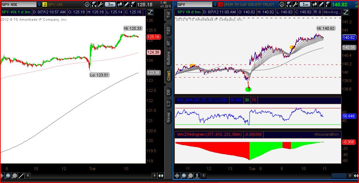Click the SPY-VIX symbol input field

pos(18,4)
